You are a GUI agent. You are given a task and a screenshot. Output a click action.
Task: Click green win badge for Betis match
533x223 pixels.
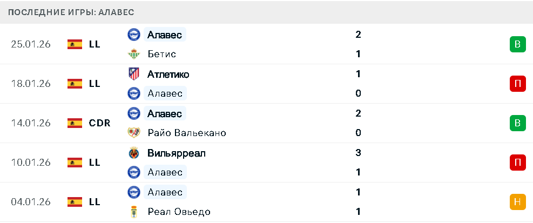pos(517,44)
